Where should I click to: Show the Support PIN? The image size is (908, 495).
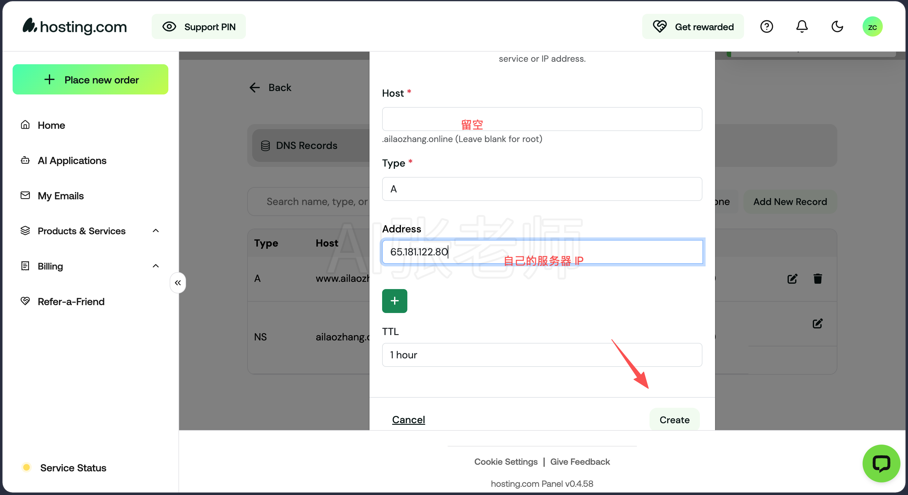[199, 27]
